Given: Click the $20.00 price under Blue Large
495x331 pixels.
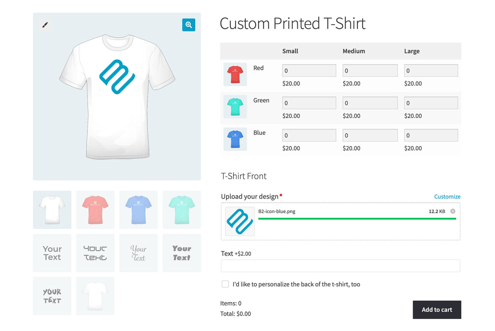Looking at the screenshot, I should click(x=413, y=148).
